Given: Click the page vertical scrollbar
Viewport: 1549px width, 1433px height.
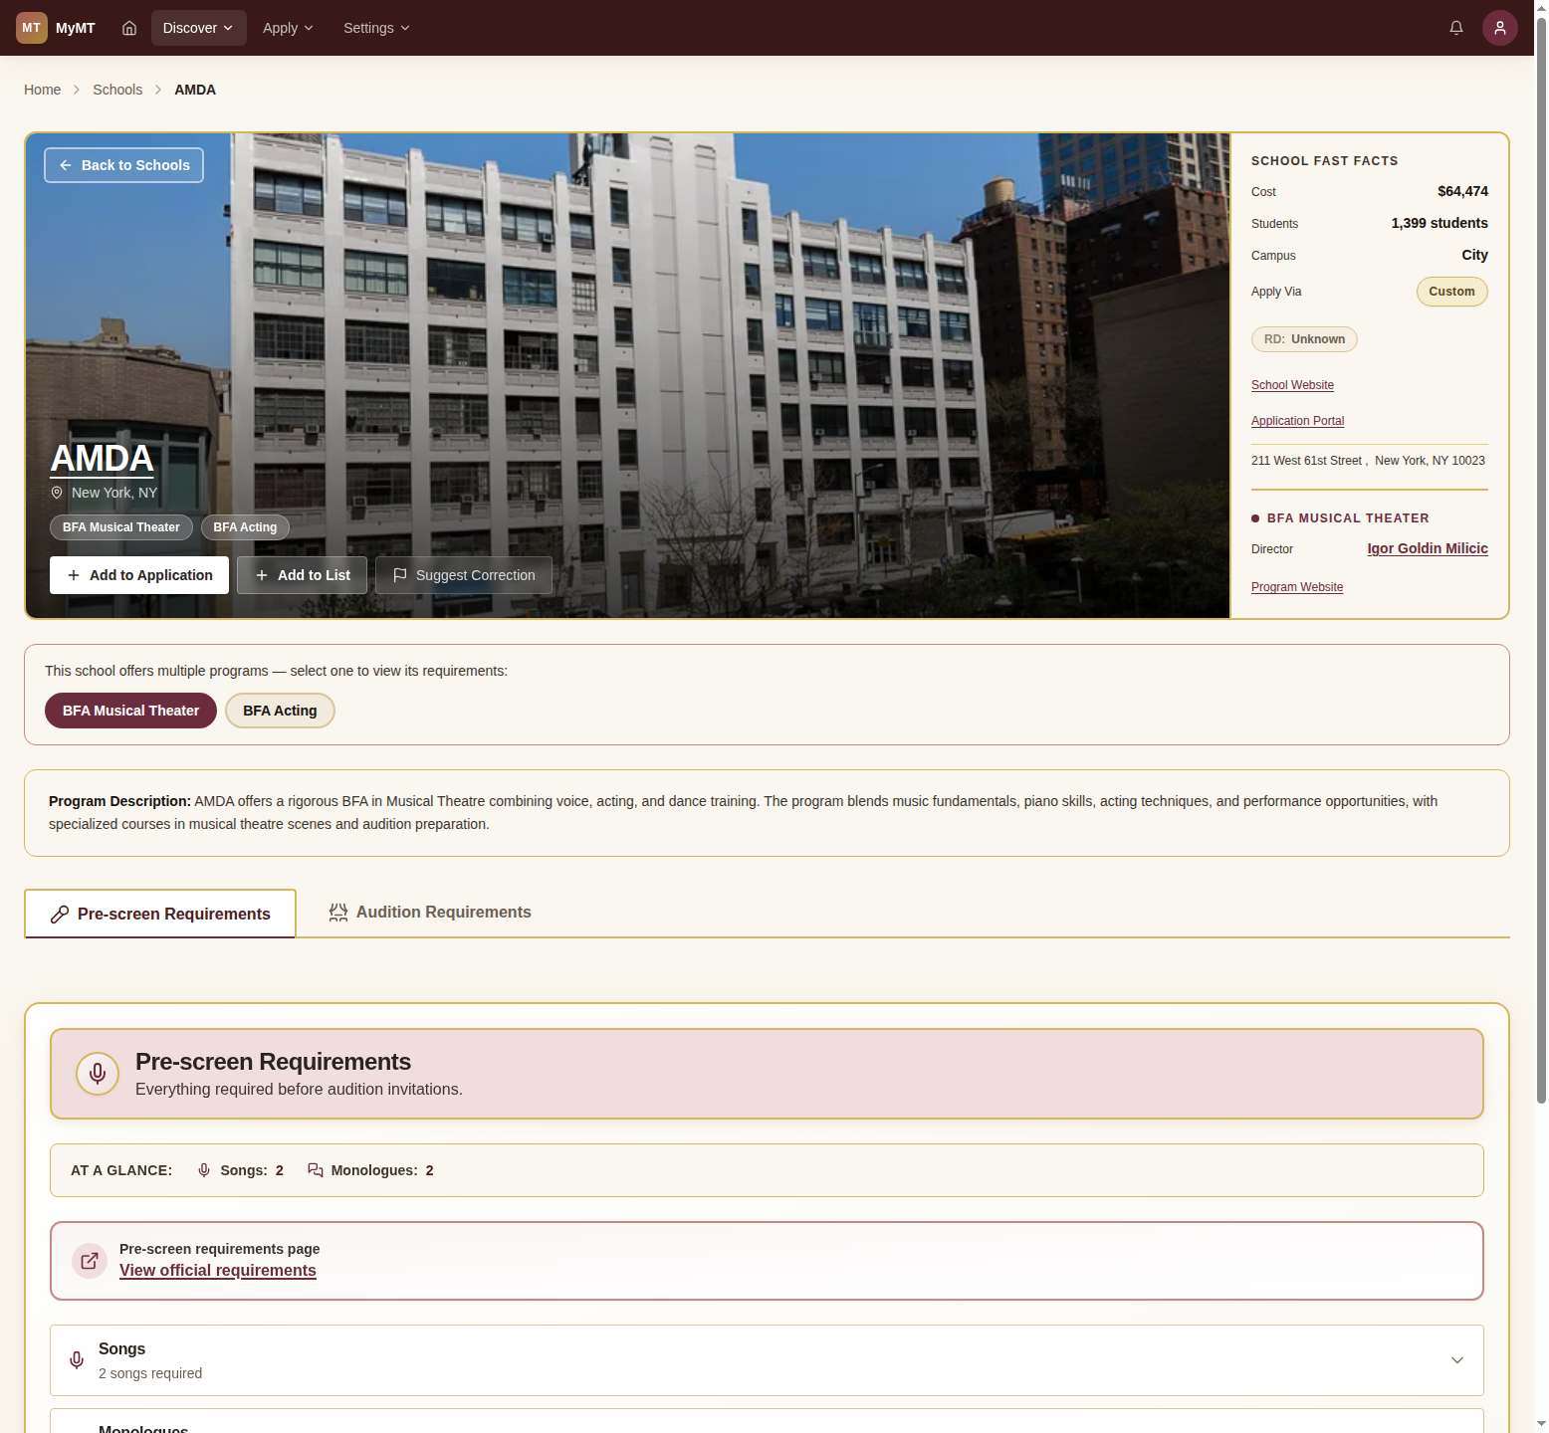Looking at the screenshot, I should (1541, 557).
